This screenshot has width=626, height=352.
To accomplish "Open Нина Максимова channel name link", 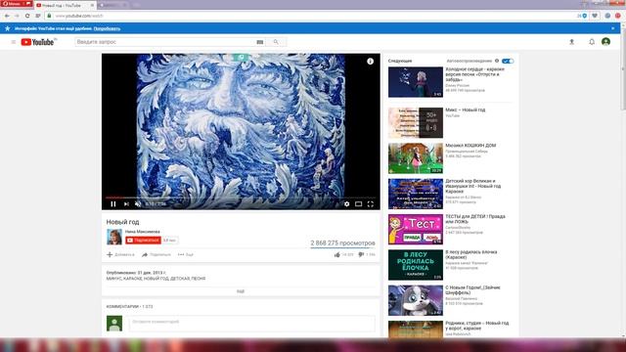I will pos(142,232).
